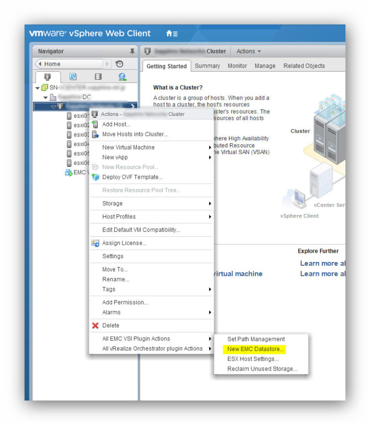Image resolution: width=370 pixels, height=425 pixels.
Task: Click the datacenter icon beside DC
Action: point(53,97)
